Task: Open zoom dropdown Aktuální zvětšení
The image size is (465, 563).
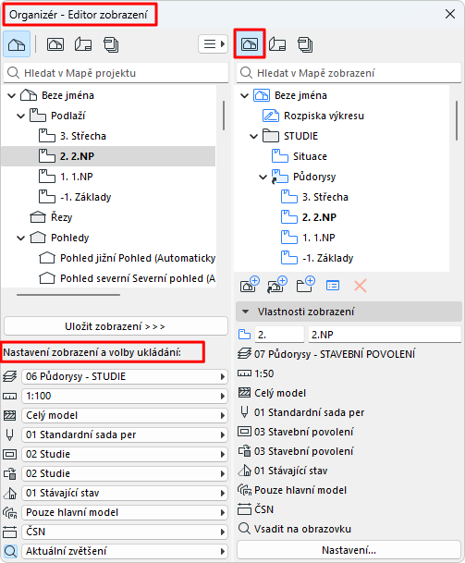Action: [x=125, y=551]
